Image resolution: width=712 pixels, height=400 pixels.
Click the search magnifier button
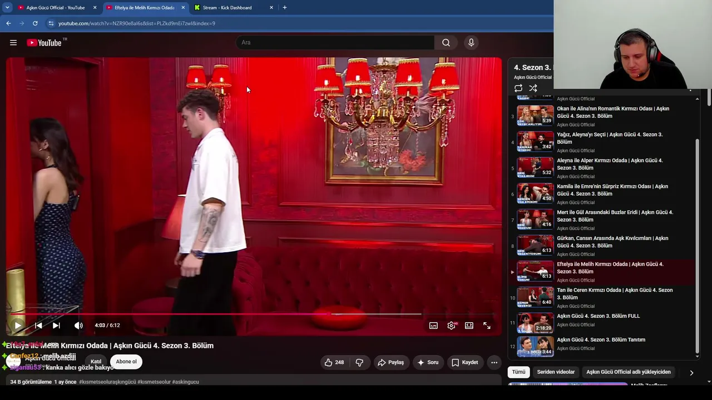[446, 43]
